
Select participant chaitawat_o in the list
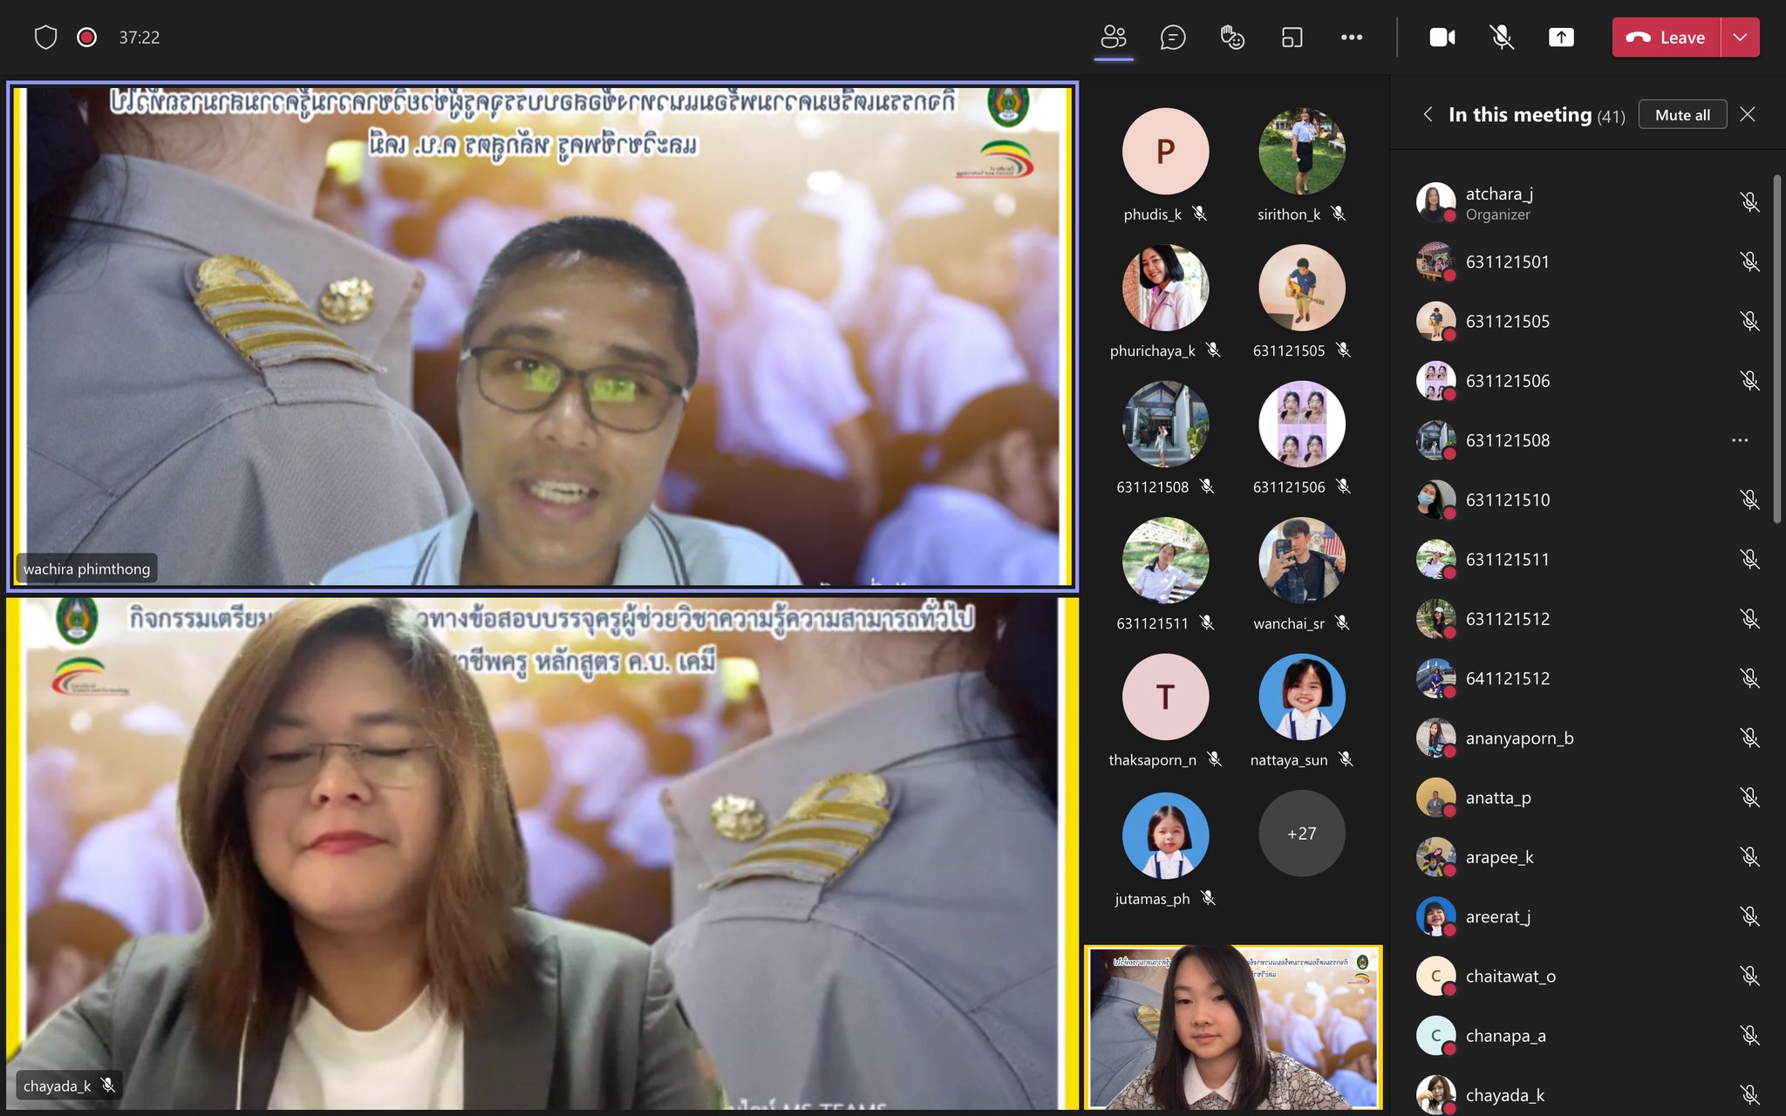(1510, 976)
